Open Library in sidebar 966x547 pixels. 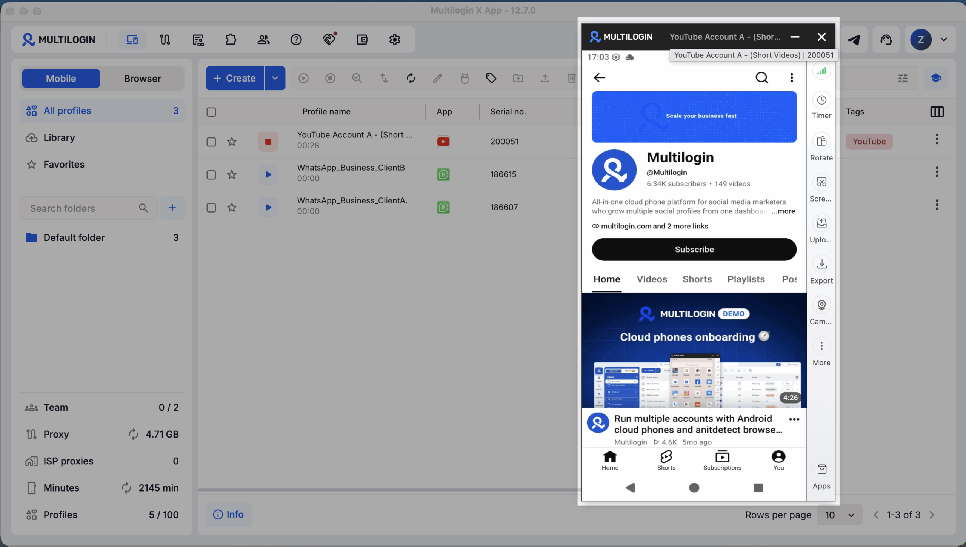pyautogui.click(x=102, y=137)
